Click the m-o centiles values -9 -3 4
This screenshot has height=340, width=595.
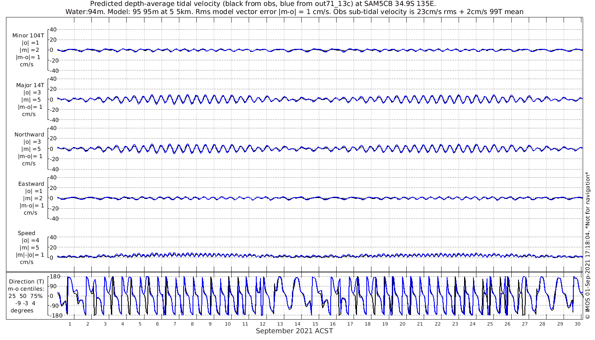[x=27, y=303]
